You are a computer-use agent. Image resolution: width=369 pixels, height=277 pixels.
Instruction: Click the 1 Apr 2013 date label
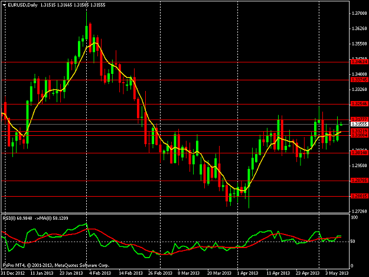[x=247, y=273]
